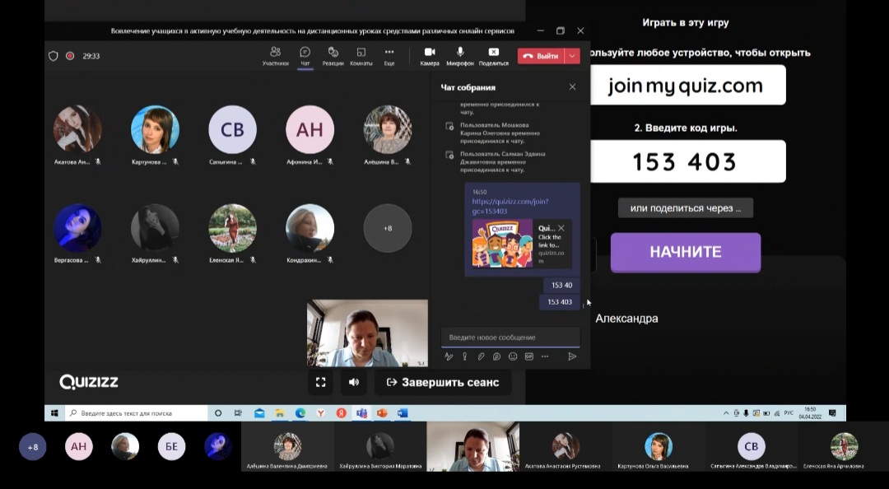Viewport: 889px width, 489px height.
Task: Open the Участники participants panel
Action: pyautogui.click(x=275, y=55)
